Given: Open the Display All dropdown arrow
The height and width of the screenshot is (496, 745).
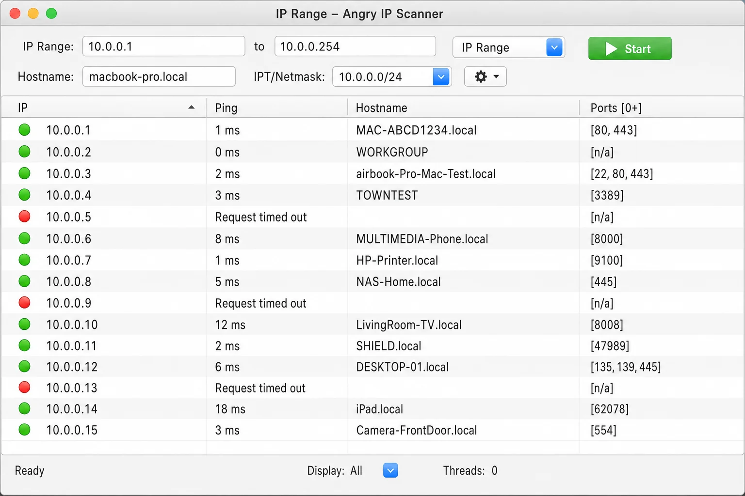Looking at the screenshot, I should pos(390,470).
